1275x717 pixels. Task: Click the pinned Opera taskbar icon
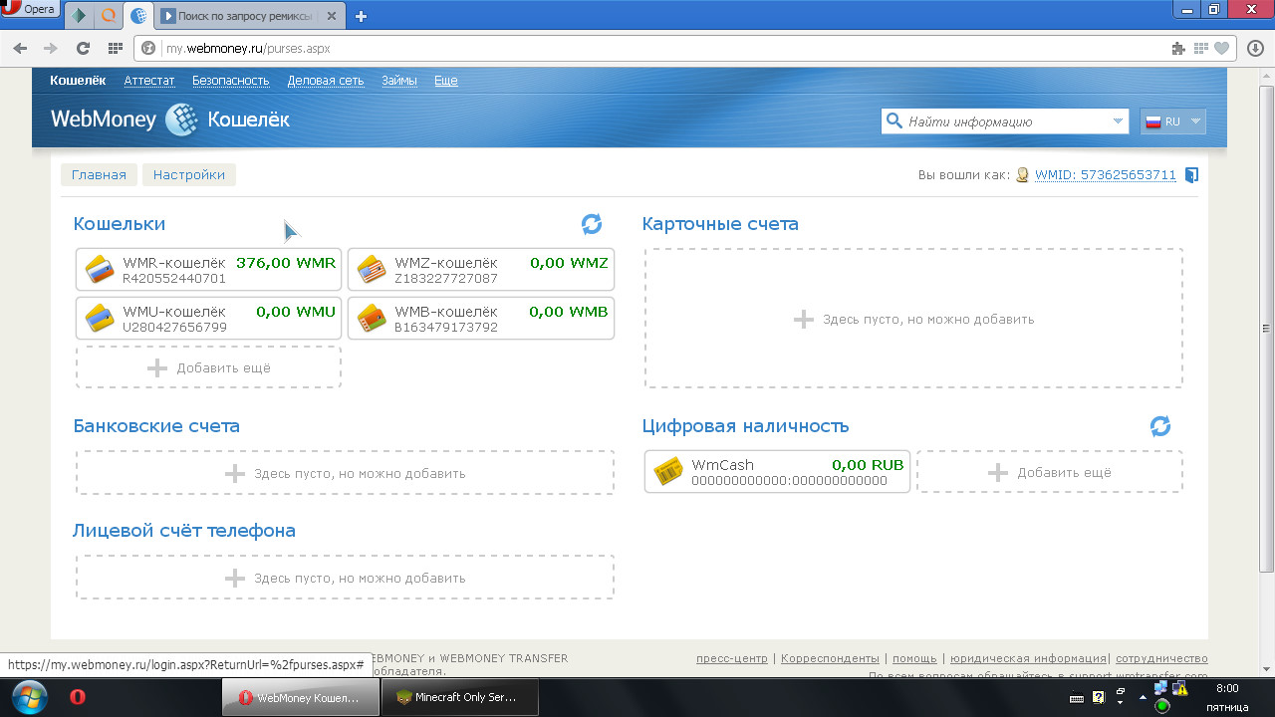(x=78, y=697)
